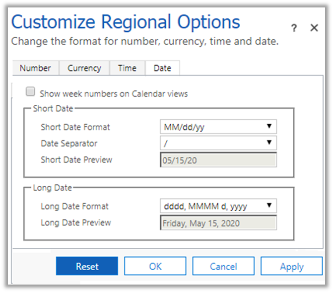The width and height of the screenshot is (333, 292).
Task: Enable the show week numbers checkbox
Action: point(31,92)
